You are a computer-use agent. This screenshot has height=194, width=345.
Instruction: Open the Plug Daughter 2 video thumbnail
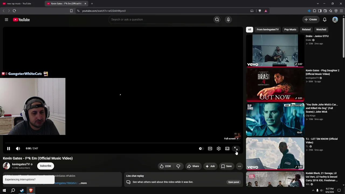(x=275, y=85)
